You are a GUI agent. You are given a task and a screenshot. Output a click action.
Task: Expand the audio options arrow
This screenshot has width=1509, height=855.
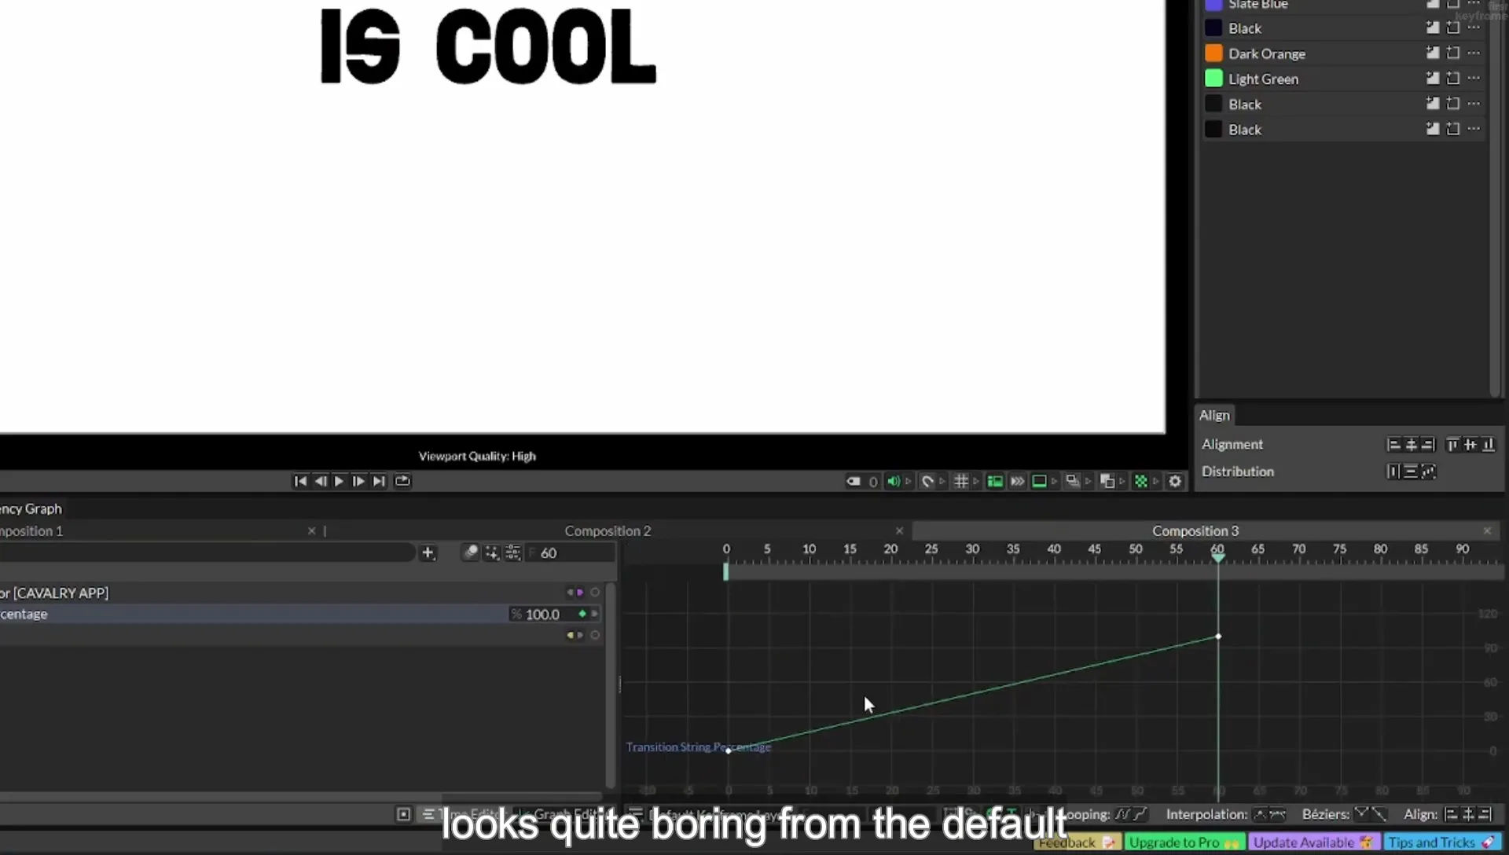click(908, 481)
